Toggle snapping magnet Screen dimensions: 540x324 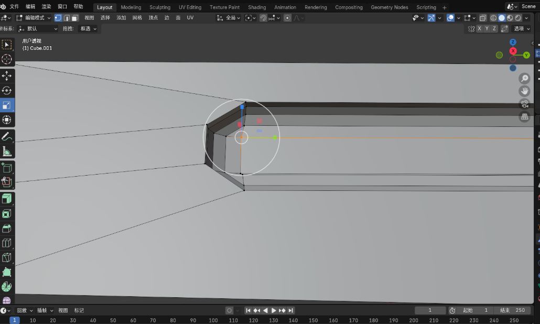pos(264,18)
